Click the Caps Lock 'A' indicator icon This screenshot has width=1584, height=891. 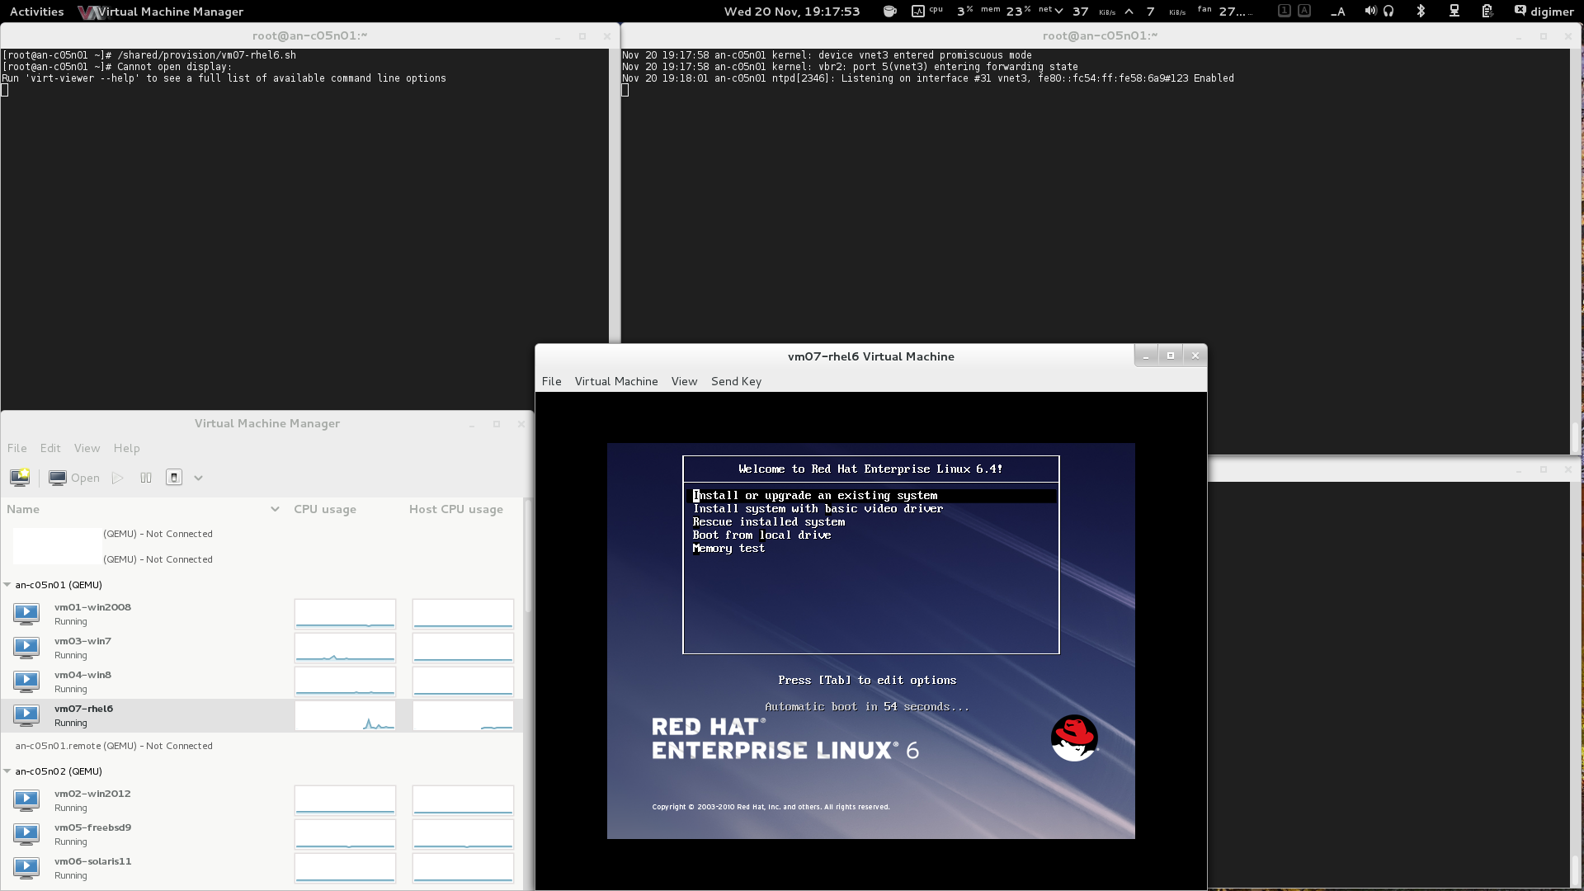point(1304,11)
